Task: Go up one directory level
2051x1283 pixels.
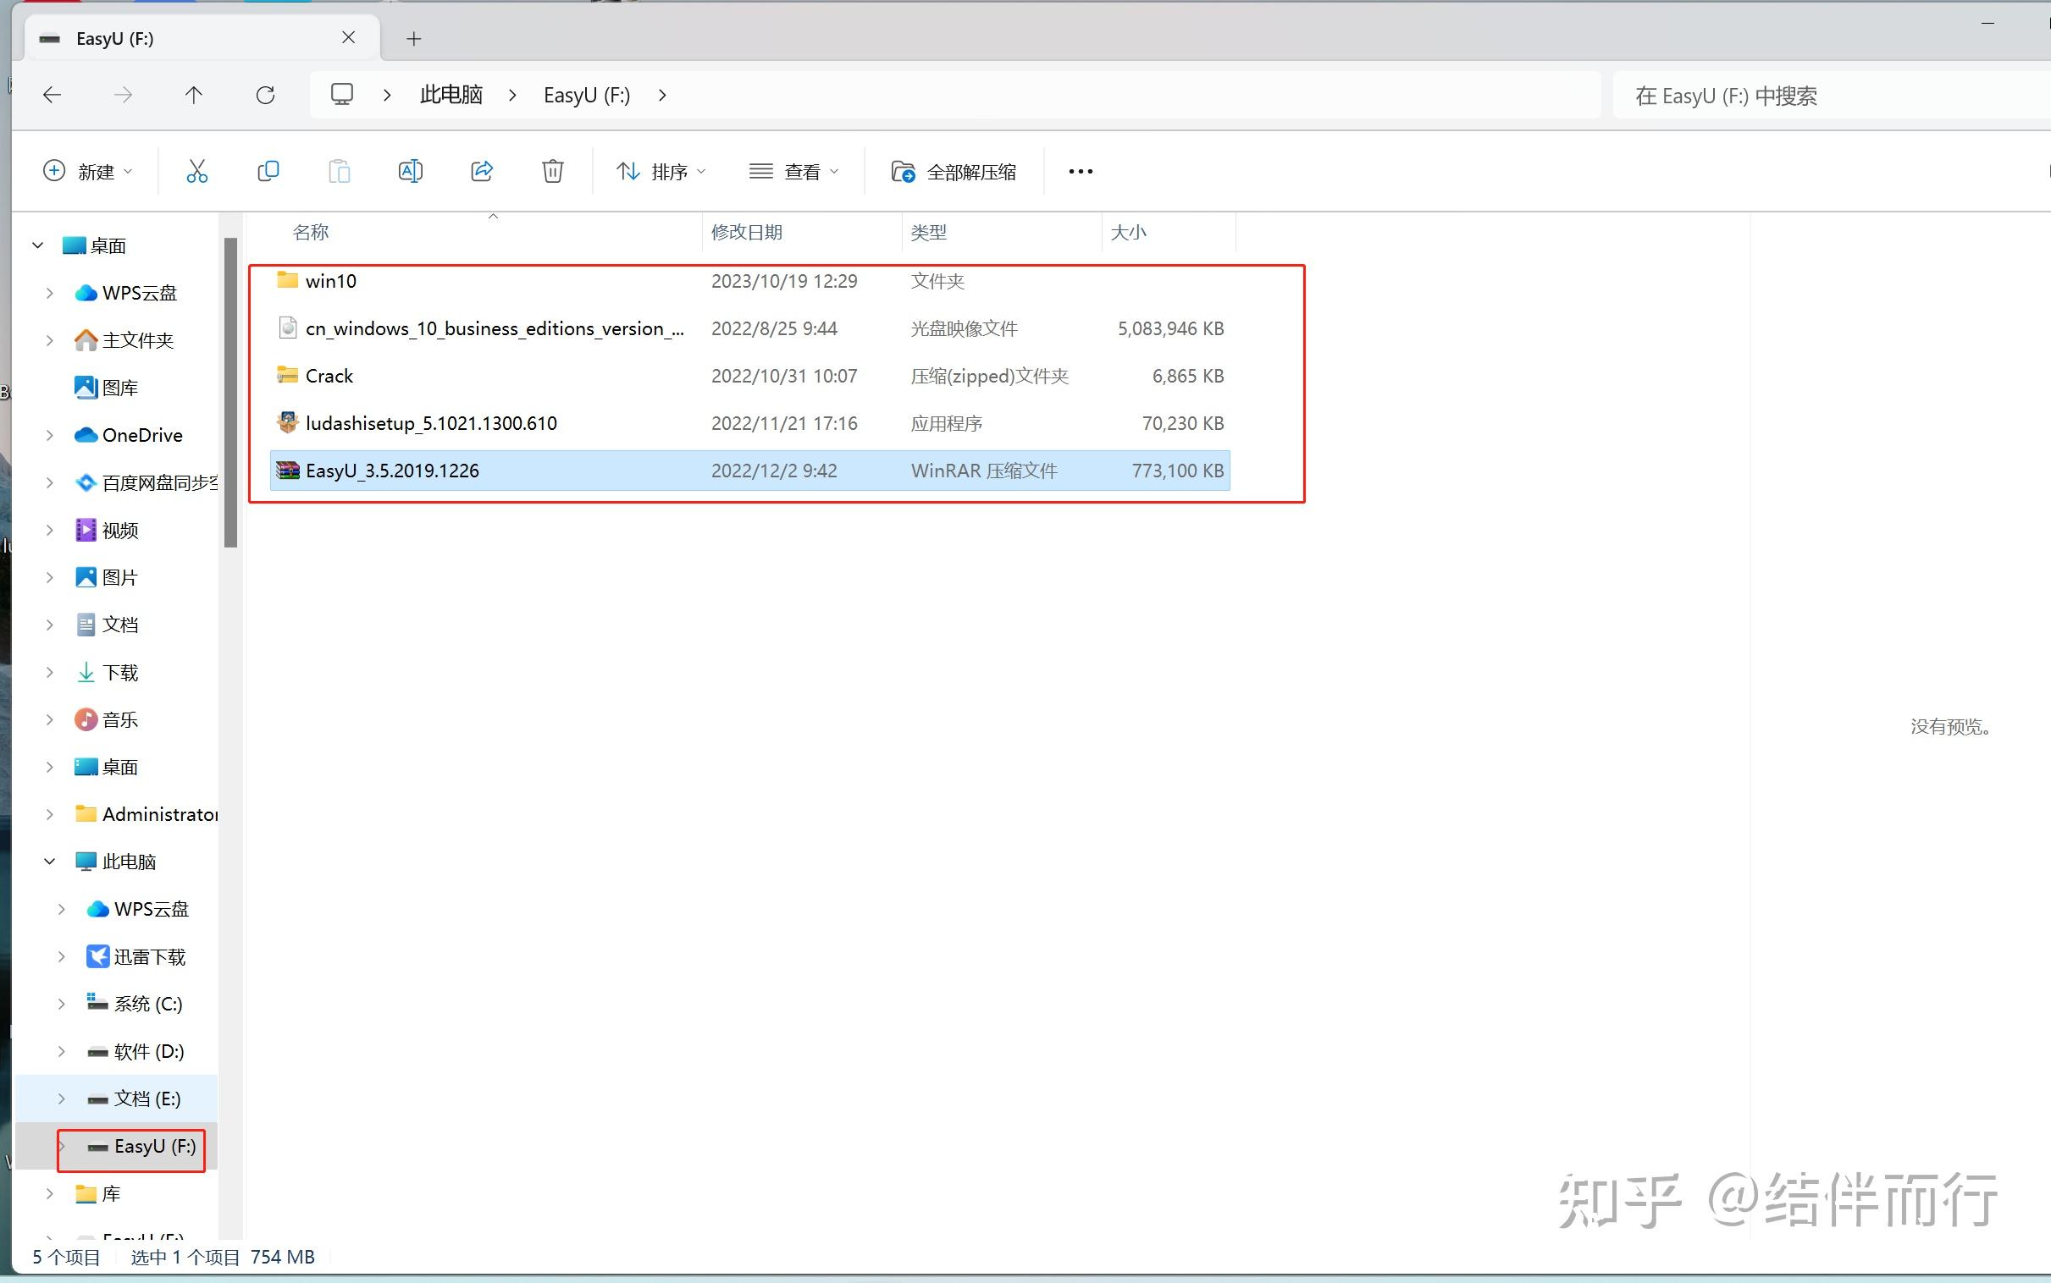Action: pyautogui.click(x=194, y=95)
